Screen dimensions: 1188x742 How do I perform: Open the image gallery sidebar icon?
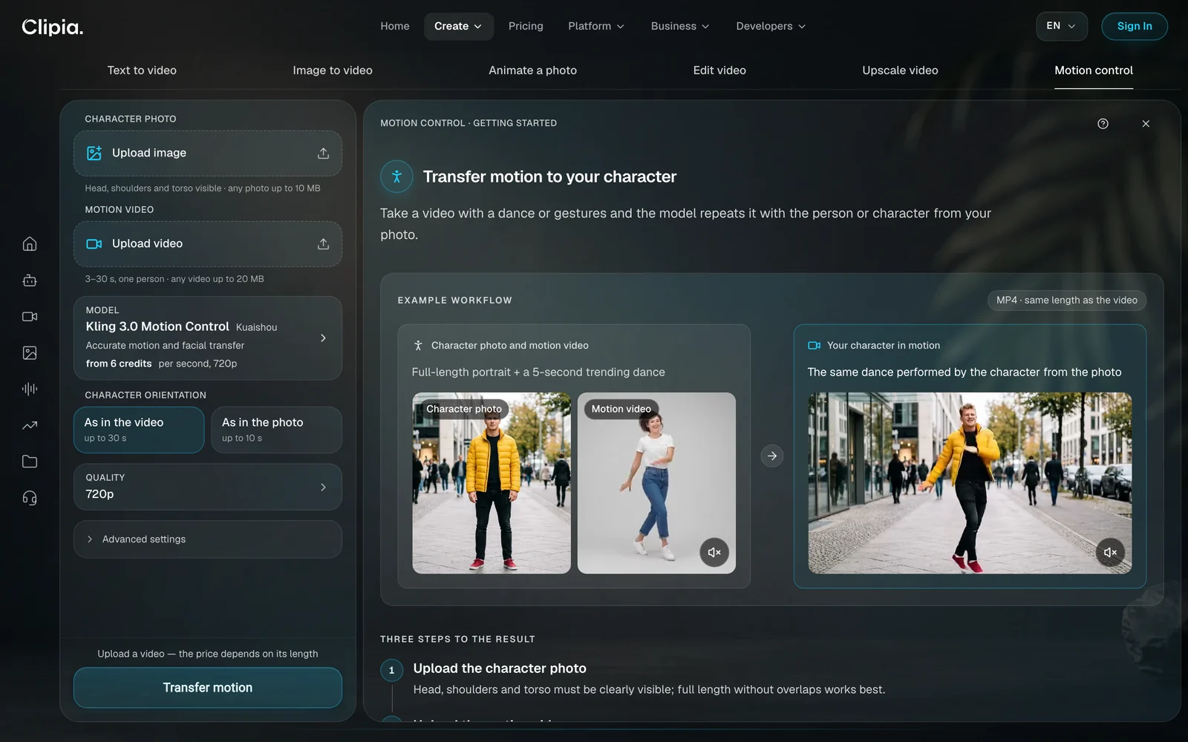(30, 353)
